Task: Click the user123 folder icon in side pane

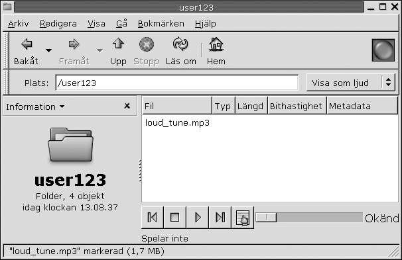Action: pos(70,145)
